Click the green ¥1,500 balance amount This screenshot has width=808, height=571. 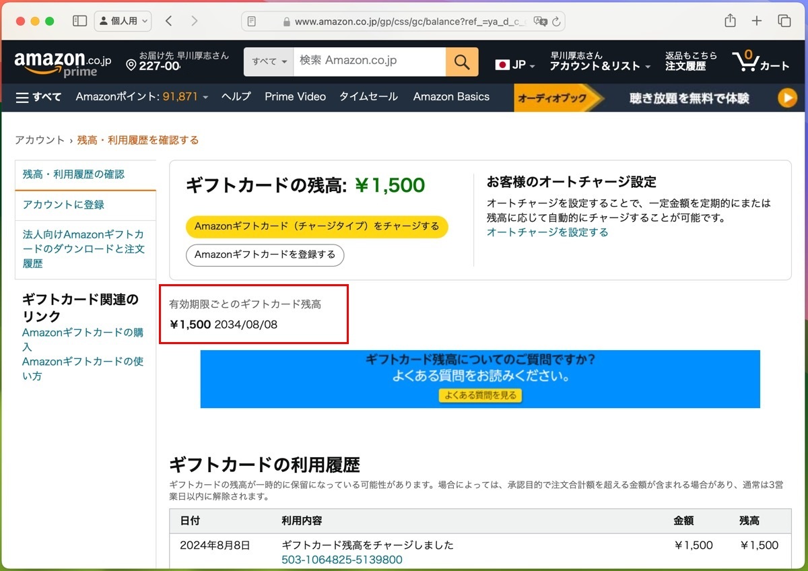pos(390,185)
